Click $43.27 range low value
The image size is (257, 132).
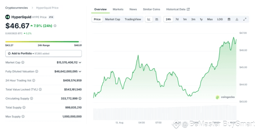coord(9,45)
